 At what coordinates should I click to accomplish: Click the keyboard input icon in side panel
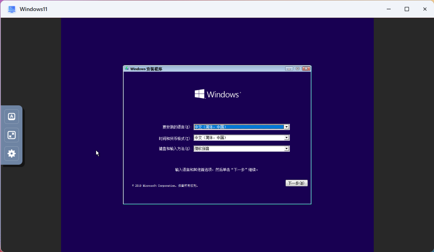pyautogui.click(x=12, y=117)
